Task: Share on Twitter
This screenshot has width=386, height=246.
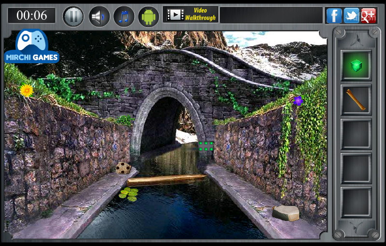Action: (x=351, y=15)
